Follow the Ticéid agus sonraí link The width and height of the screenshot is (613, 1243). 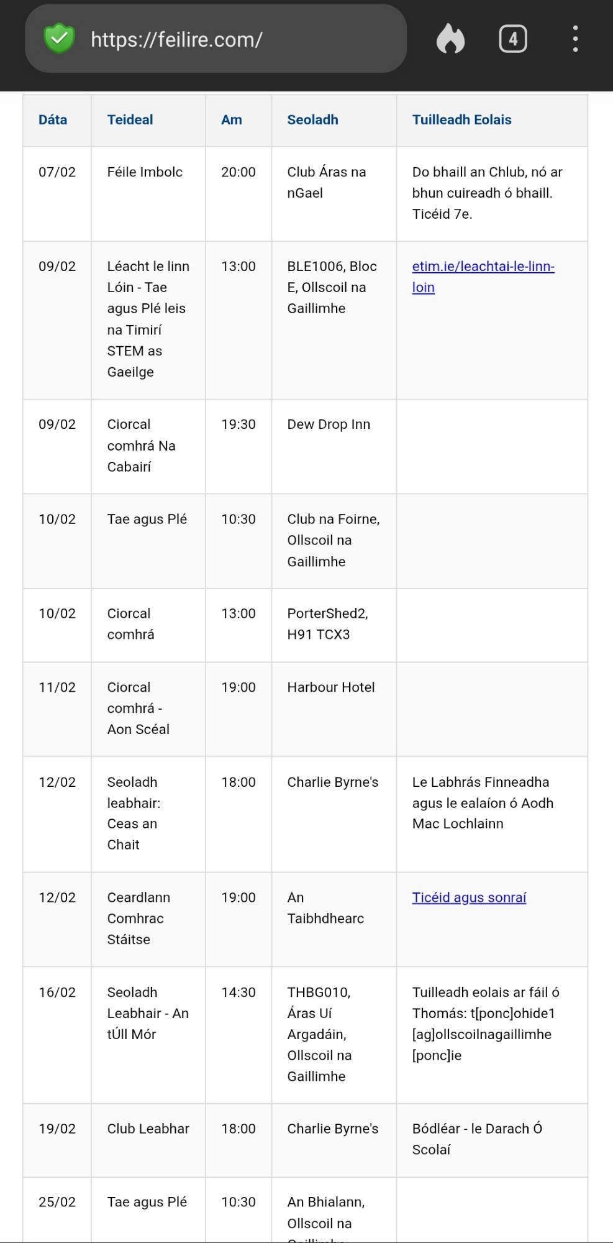[x=469, y=897]
